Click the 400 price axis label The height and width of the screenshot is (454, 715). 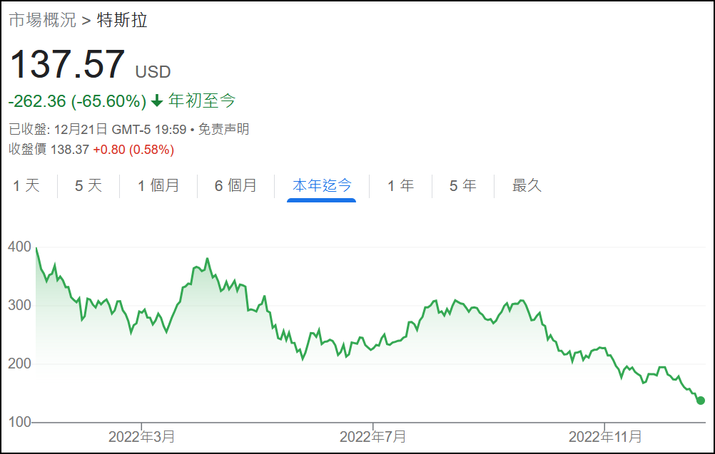[x=19, y=247]
